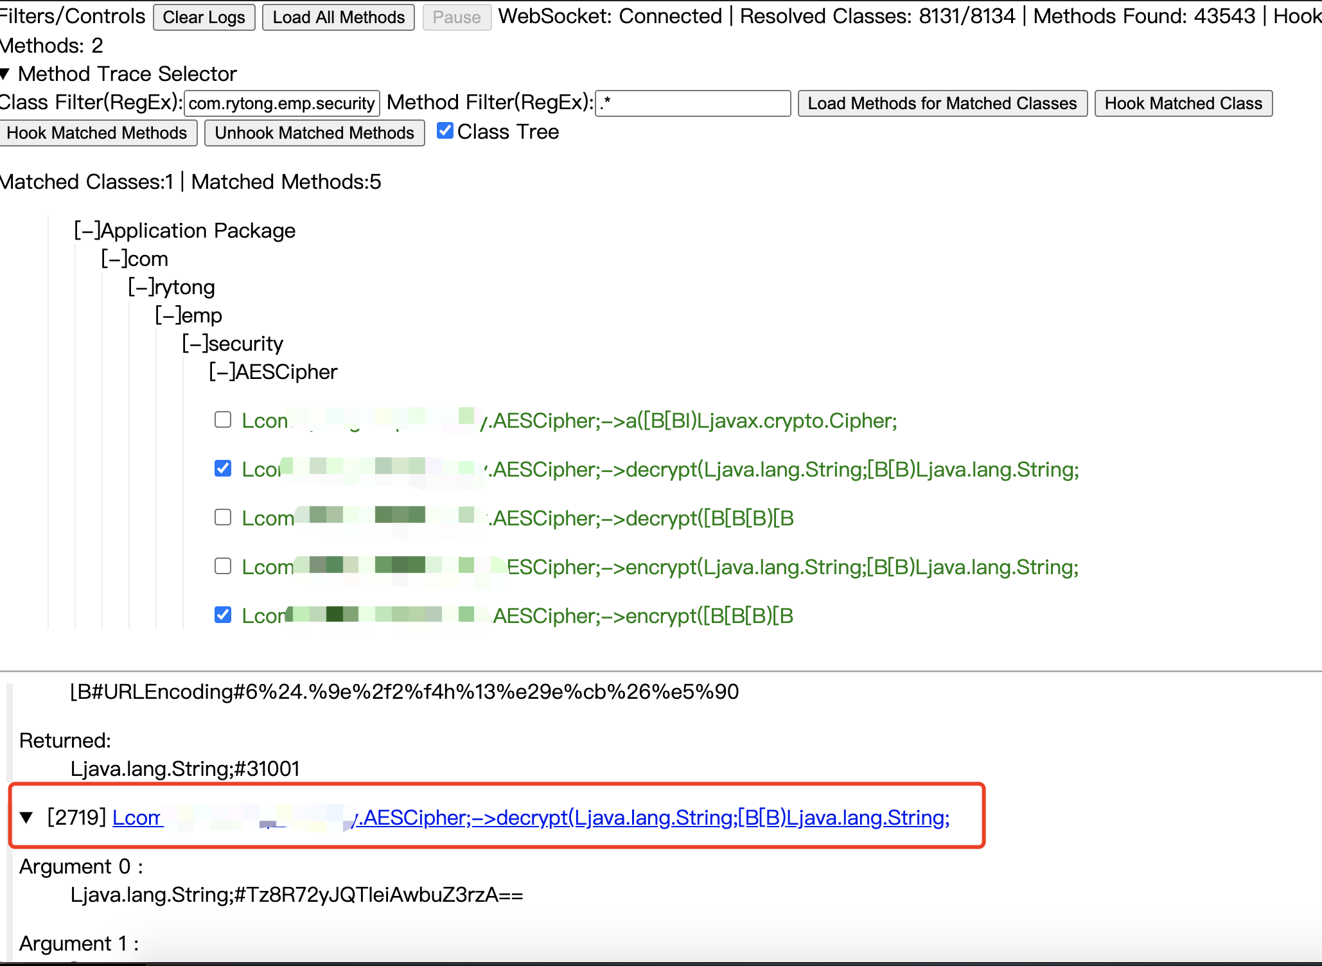Uncheck decrypt String method checkbox
The width and height of the screenshot is (1322, 966).
223,469
